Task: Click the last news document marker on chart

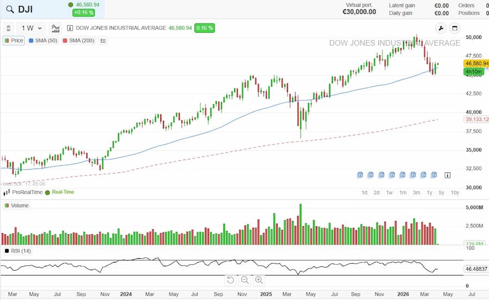Action: tap(434, 175)
